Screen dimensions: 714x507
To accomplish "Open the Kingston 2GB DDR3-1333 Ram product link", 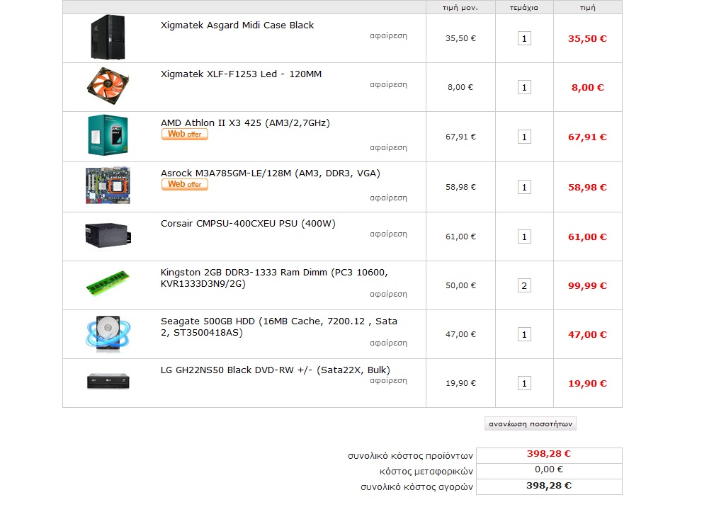I will (274, 278).
